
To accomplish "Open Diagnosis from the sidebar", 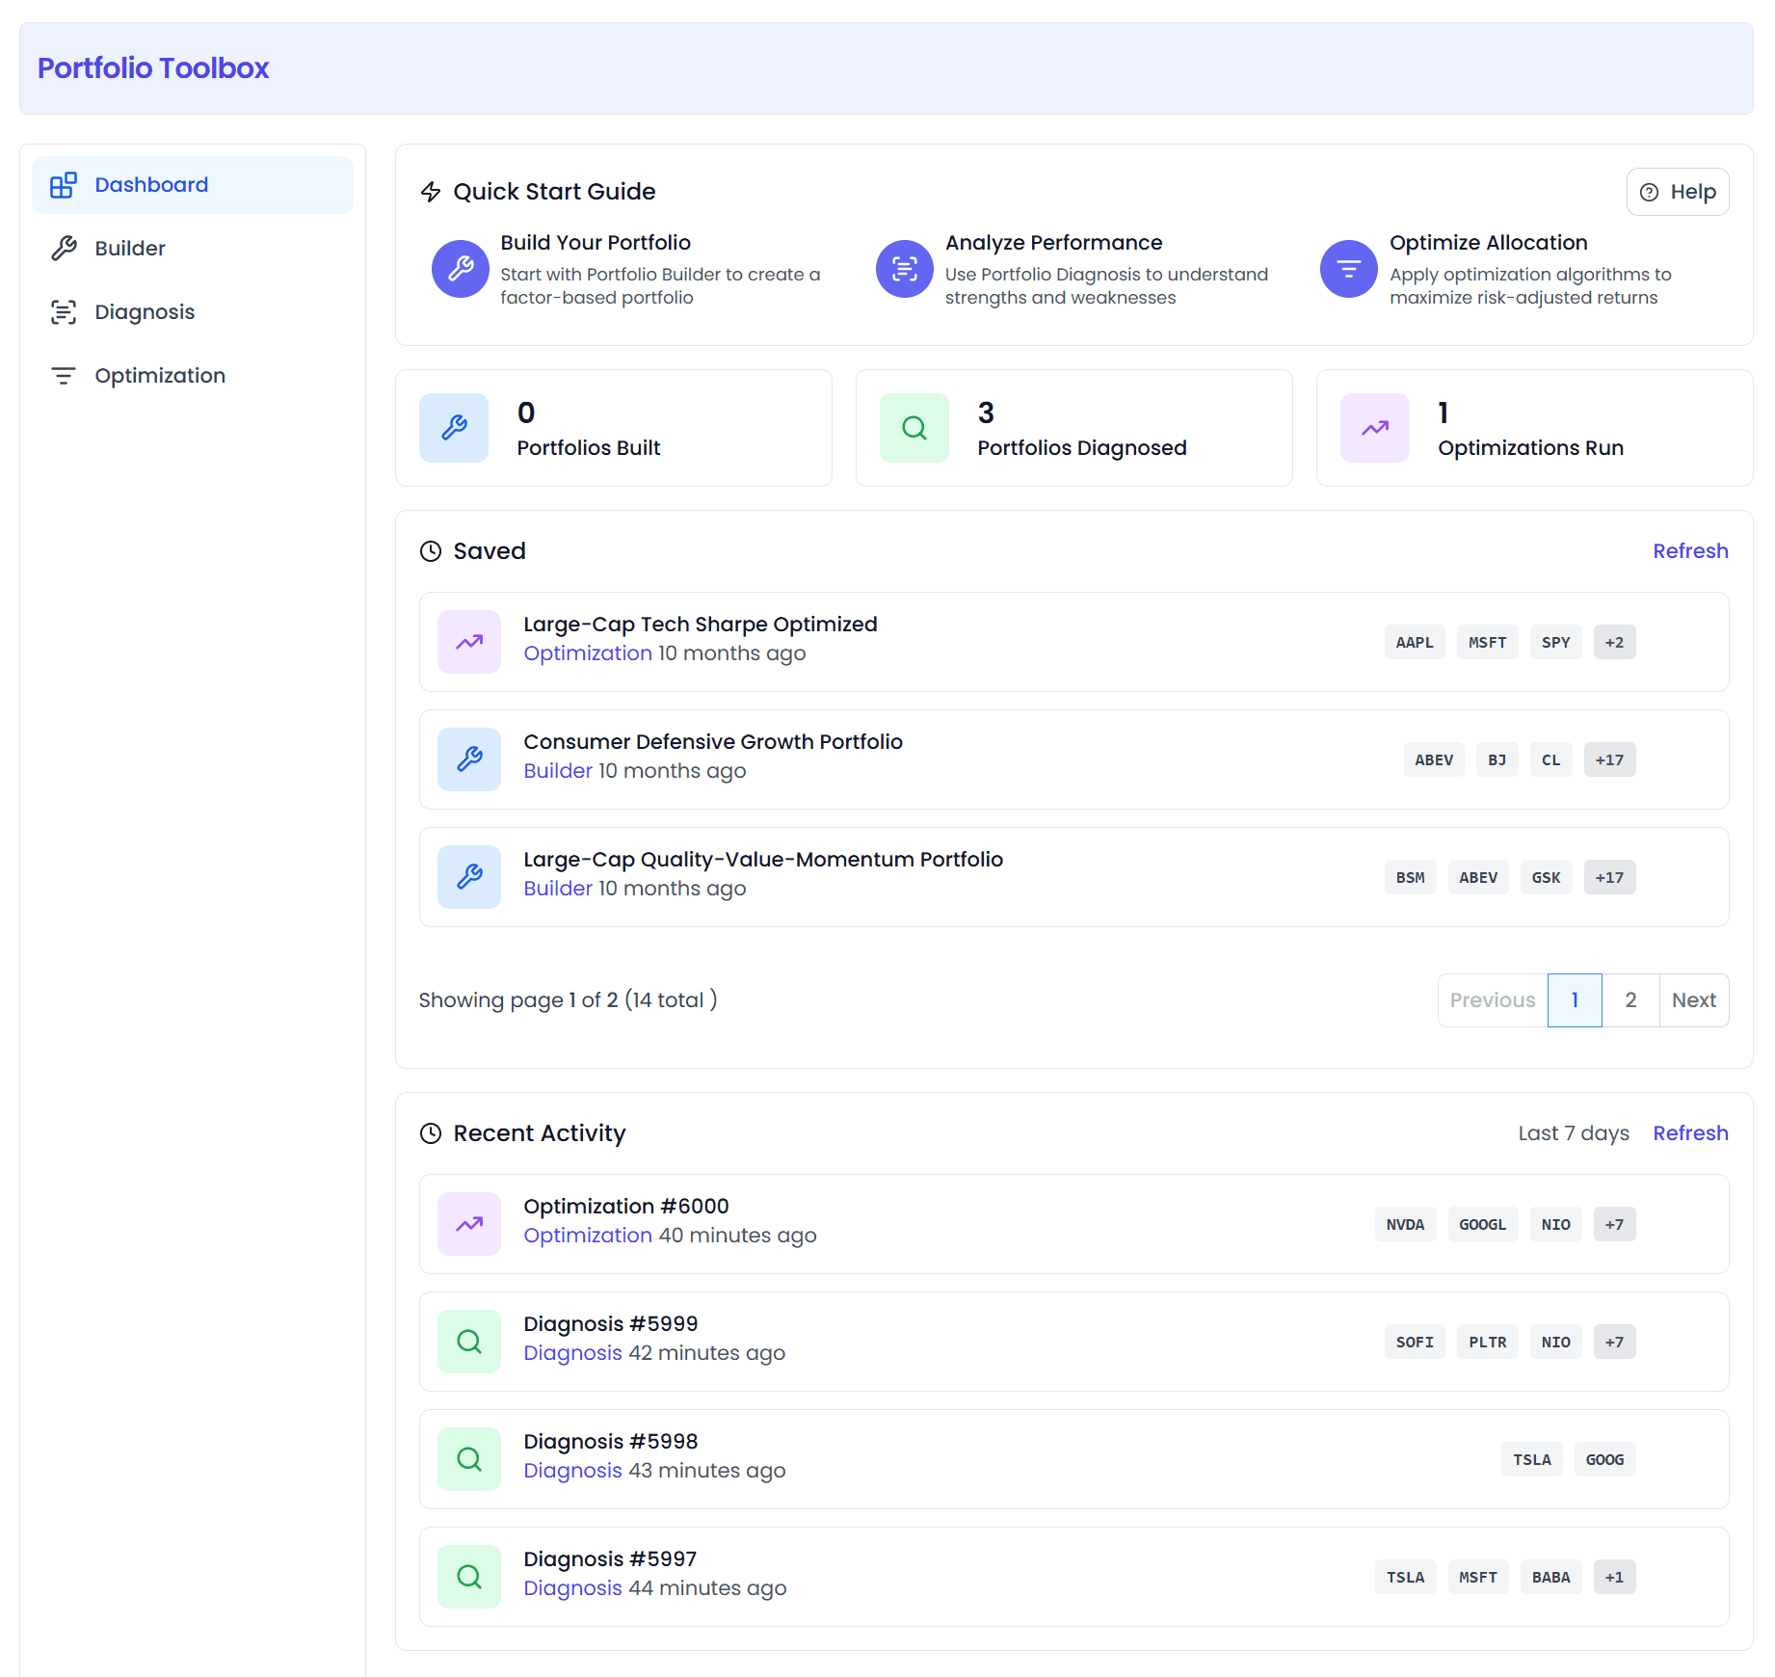I will [x=193, y=312].
